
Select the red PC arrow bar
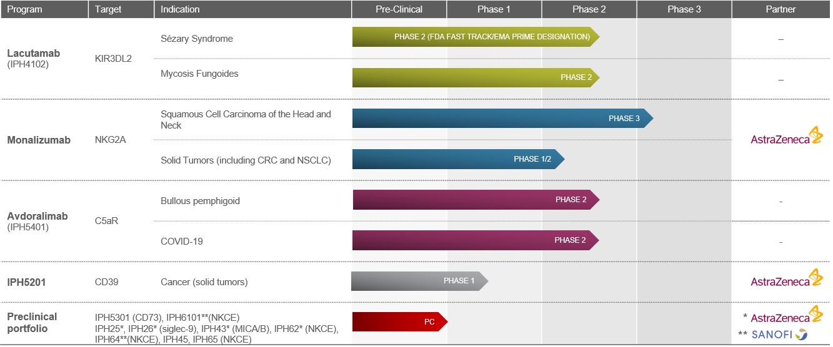(400, 322)
